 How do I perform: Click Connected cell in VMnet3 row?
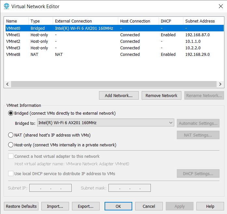tap(130, 48)
